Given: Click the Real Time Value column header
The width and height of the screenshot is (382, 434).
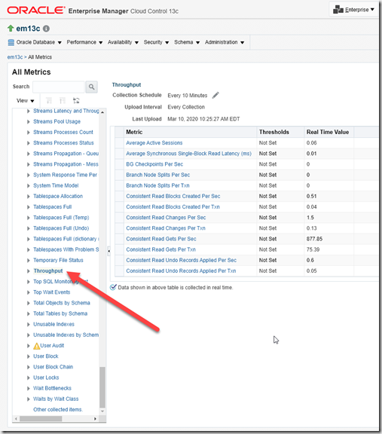Looking at the screenshot, I should [x=329, y=132].
